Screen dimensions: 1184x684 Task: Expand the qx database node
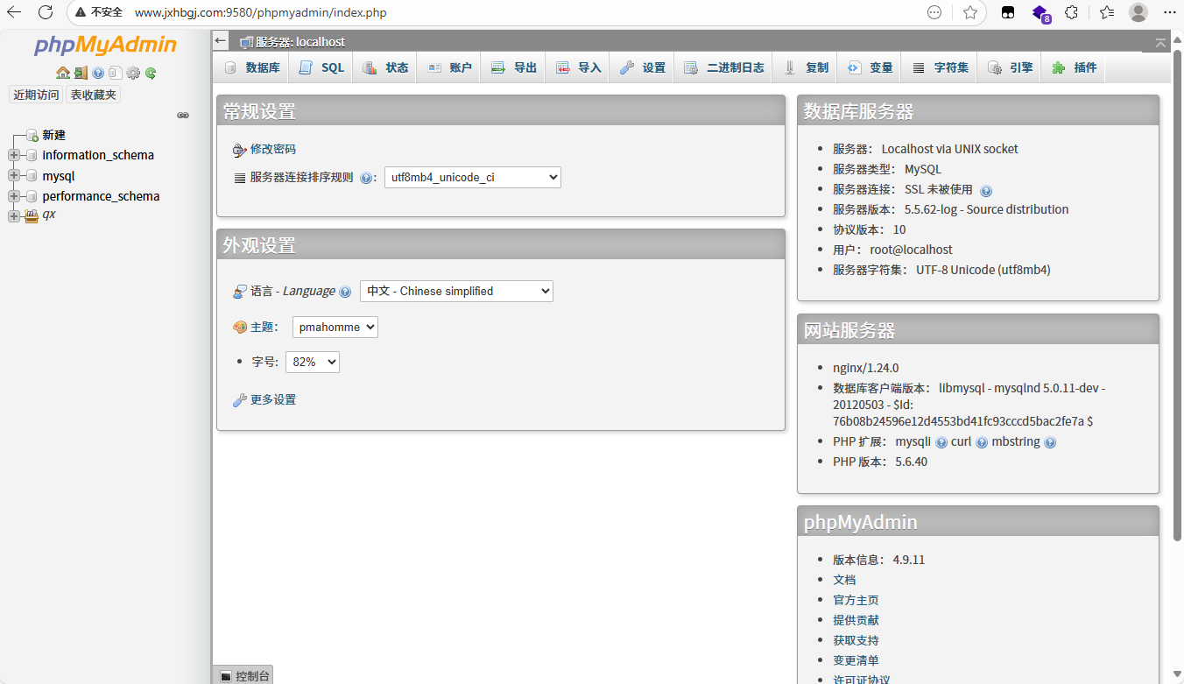coord(13,216)
